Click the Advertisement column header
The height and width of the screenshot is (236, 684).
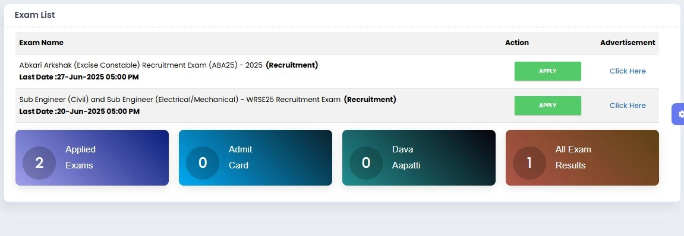click(x=628, y=43)
